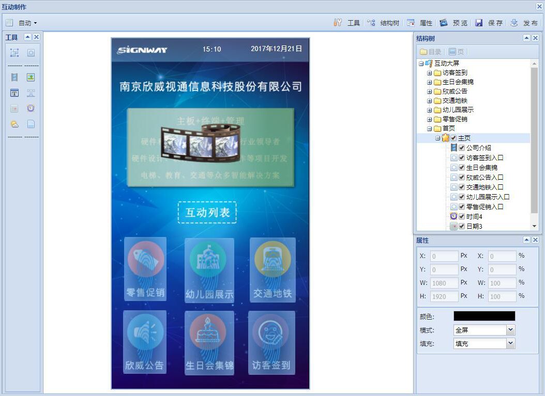This screenshot has height=396, width=545.
Task: Click 预览 in the toolbar
Action: click(x=454, y=23)
